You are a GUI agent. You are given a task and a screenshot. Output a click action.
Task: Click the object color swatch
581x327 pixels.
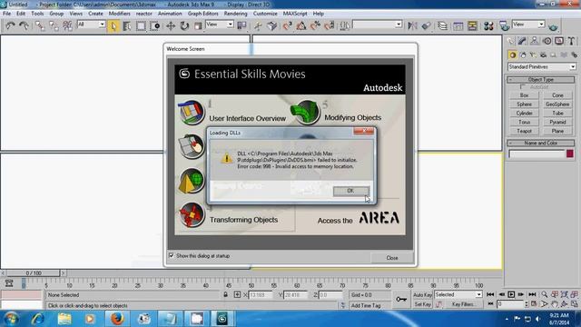pyautogui.click(x=570, y=154)
